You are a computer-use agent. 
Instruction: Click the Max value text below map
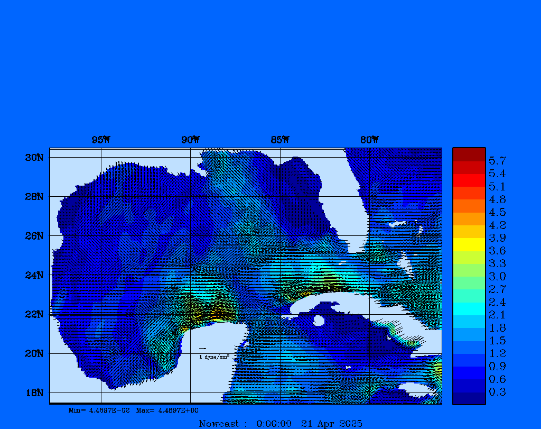[167, 410]
